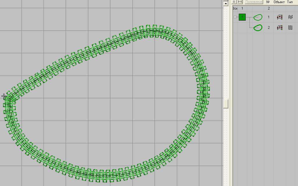Click the № column header

pos(268,2)
